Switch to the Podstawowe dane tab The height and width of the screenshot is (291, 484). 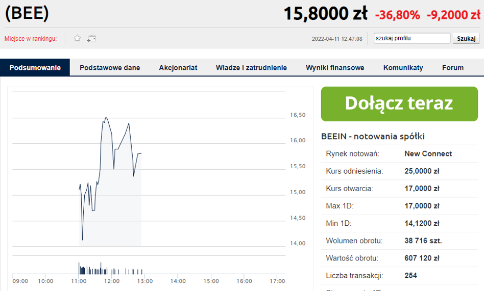(x=110, y=68)
